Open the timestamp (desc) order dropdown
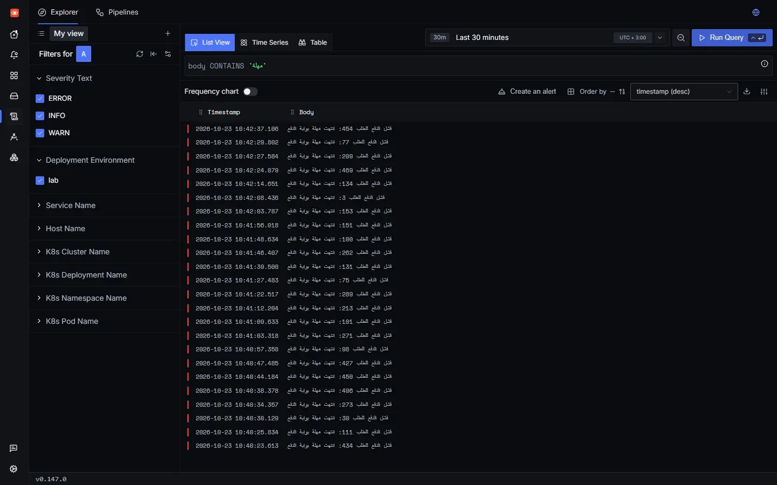Viewport: 777px width, 485px height. [x=684, y=92]
